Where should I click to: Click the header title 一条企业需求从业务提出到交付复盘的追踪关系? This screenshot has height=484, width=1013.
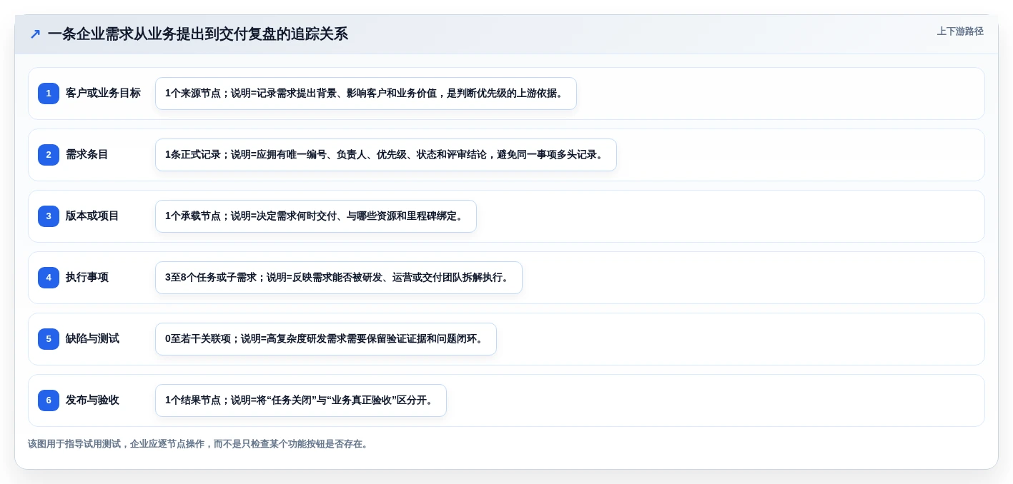tap(198, 34)
